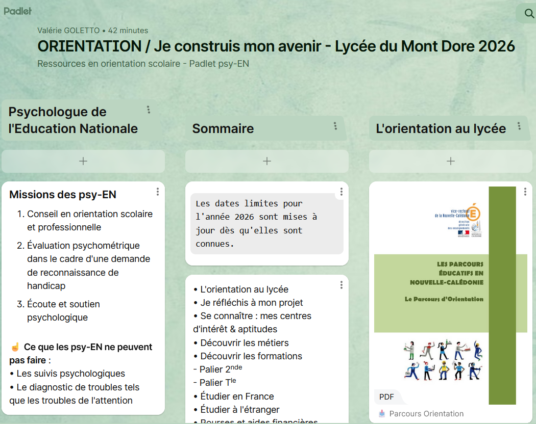Click the Sommaire column heading
The height and width of the screenshot is (424, 536).
pos(223,128)
